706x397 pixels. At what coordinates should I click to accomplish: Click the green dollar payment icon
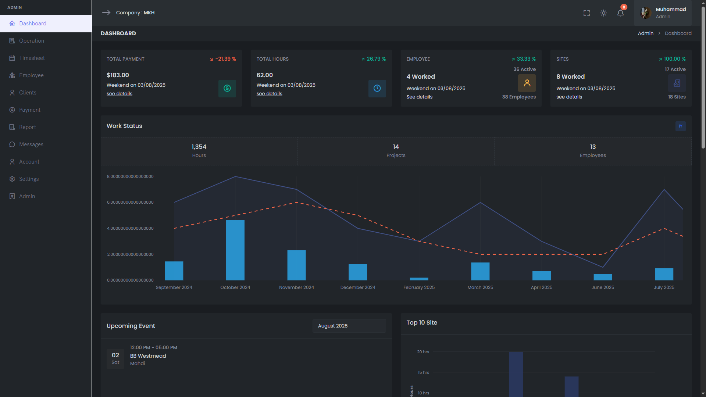pyautogui.click(x=227, y=89)
